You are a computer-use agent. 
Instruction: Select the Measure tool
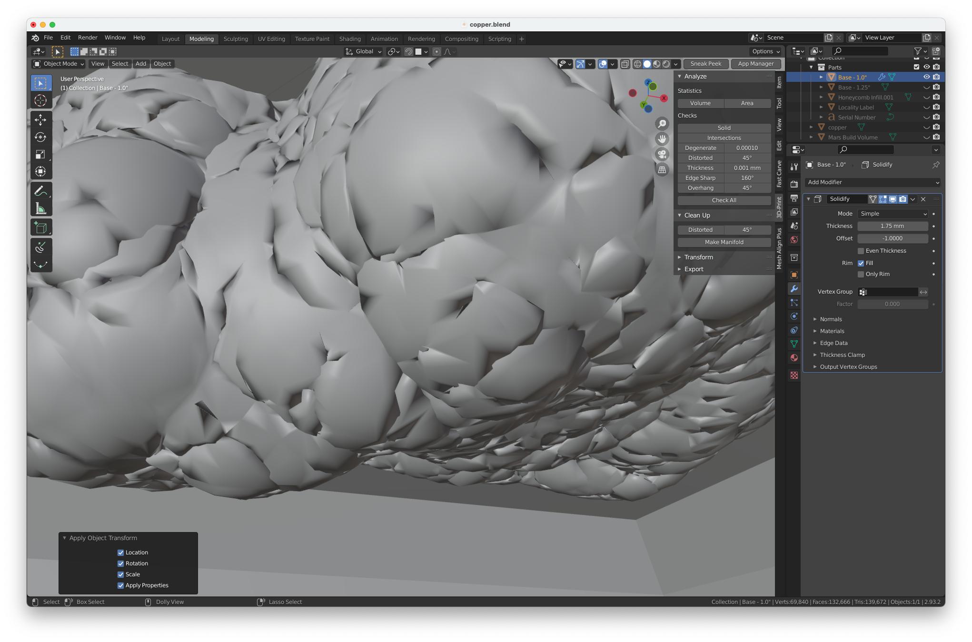click(x=40, y=208)
